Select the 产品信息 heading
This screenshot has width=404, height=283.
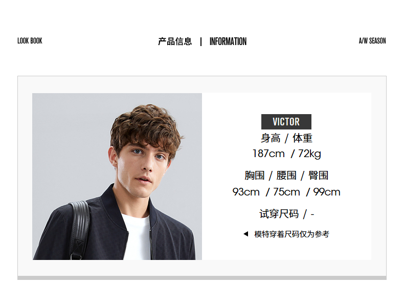(175, 41)
